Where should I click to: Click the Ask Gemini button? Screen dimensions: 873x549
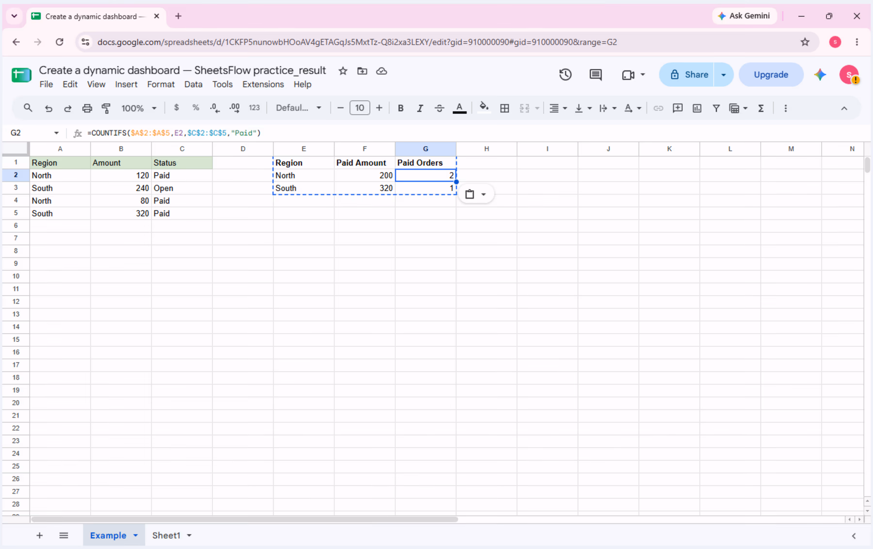click(x=744, y=16)
